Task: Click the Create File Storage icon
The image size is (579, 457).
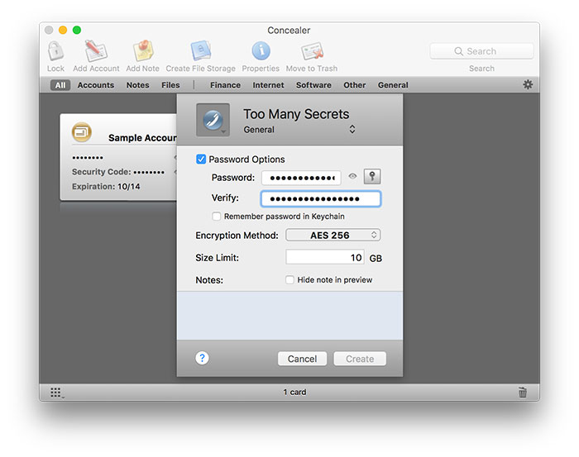Action: pyautogui.click(x=200, y=51)
